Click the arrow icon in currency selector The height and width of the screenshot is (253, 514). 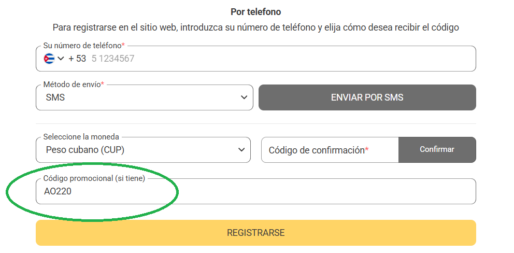coord(241,150)
